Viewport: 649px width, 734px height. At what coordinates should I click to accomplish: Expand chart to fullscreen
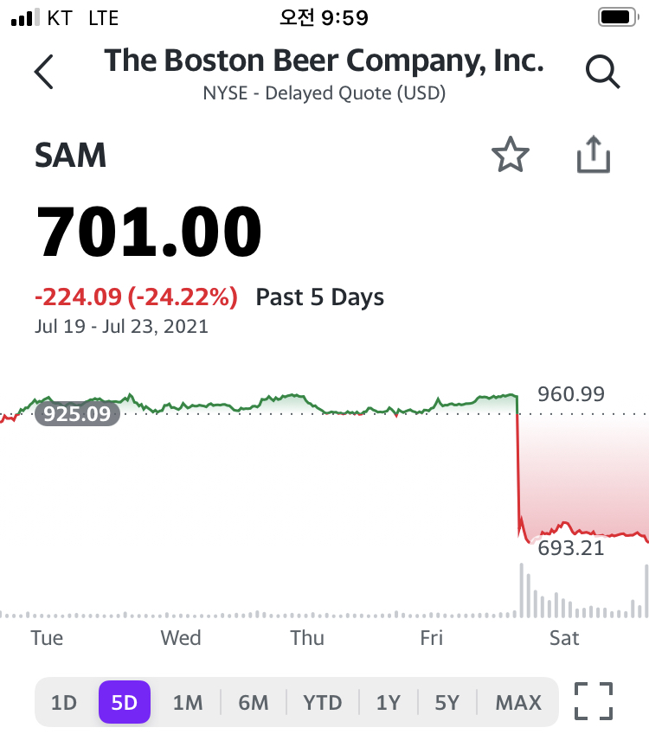point(594,701)
